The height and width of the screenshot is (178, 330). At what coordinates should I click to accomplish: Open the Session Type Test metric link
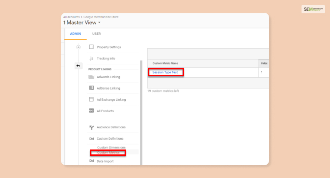coord(165,72)
